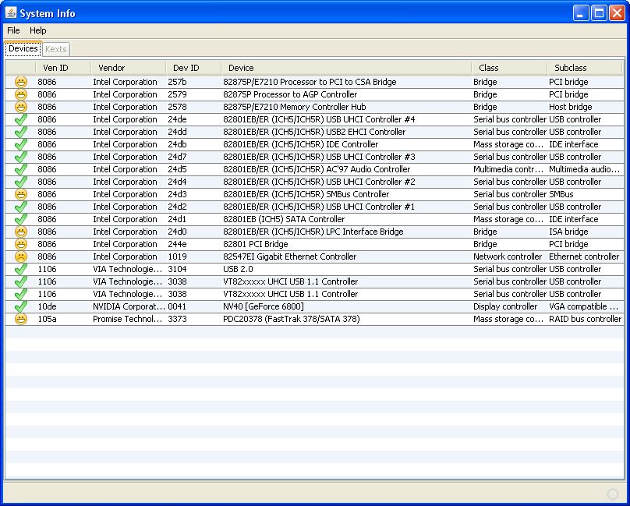
Task: Click the Java application icon in title bar
Action: (11, 12)
